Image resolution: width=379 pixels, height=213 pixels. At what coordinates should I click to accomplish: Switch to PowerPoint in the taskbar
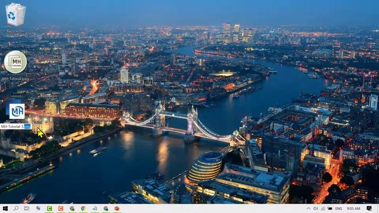click(x=117, y=208)
